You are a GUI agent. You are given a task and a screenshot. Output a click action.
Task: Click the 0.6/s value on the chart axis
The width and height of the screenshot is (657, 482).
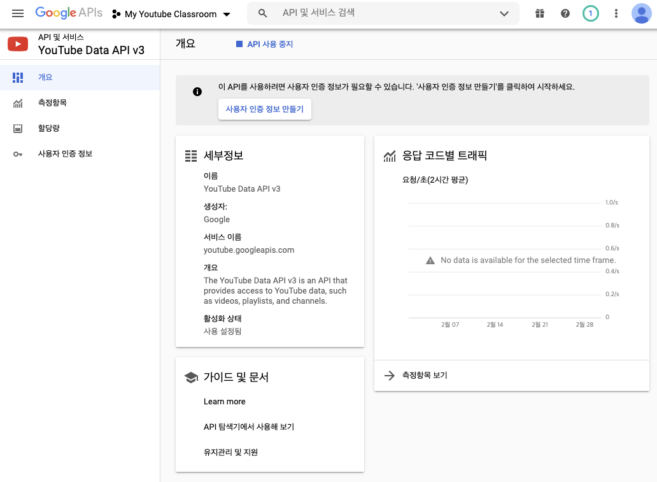point(612,248)
